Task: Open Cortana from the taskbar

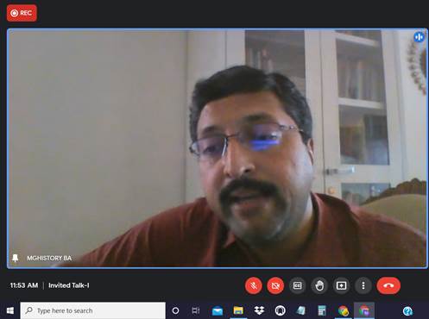Action: click(175, 310)
